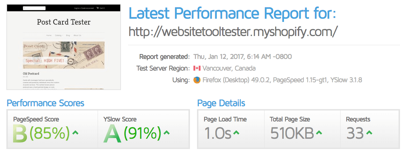Click the Log in link in preview
406x155 pixels.
point(77,8)
